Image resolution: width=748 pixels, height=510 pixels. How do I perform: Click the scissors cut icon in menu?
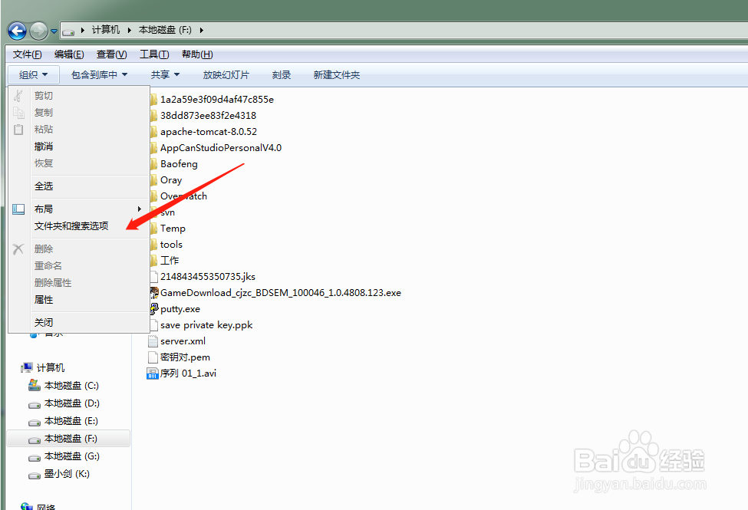click(18, 95)
